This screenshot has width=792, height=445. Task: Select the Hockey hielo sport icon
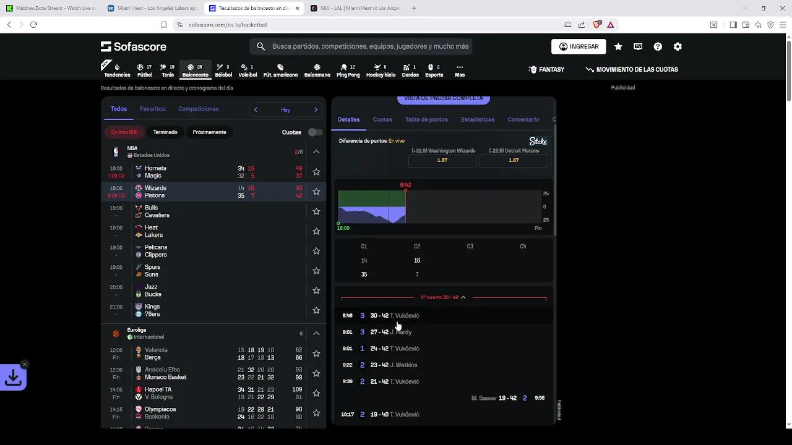point(381,70)
